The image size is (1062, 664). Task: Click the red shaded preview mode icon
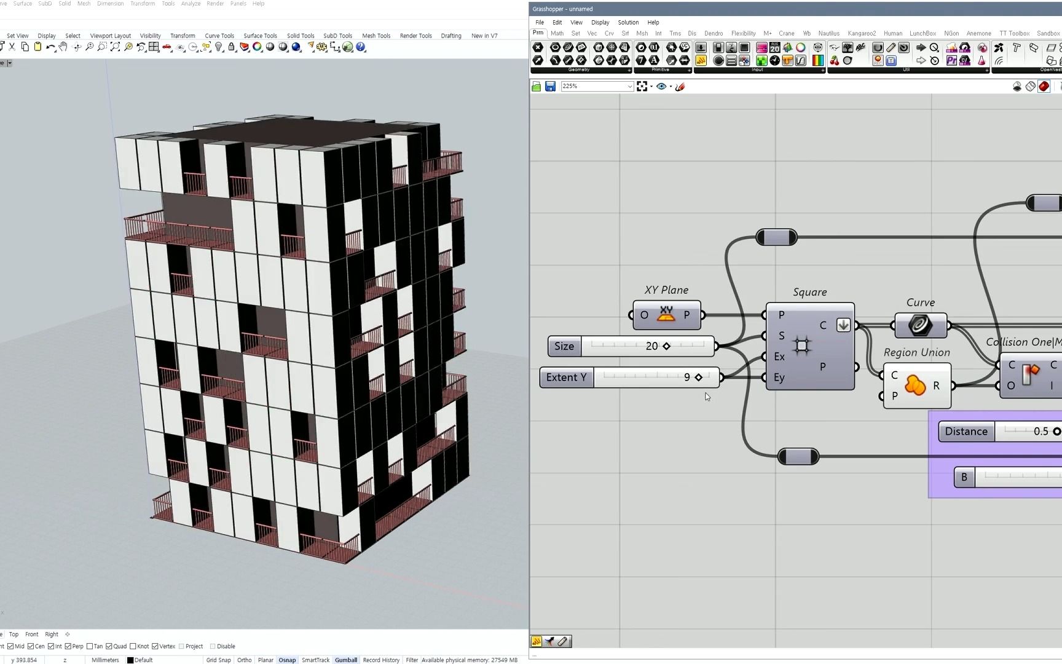pyautogui.click(x=1044, y=87)
